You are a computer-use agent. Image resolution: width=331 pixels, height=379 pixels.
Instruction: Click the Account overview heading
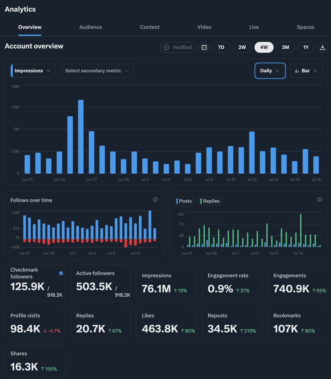pyautogui.click(x=34, y=46)
